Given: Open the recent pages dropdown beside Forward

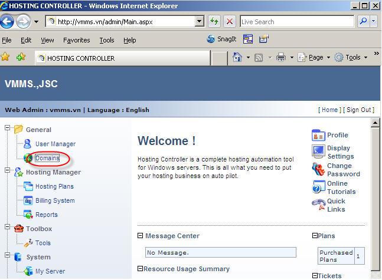Looking at the screenshot, I should click(36, 22).
